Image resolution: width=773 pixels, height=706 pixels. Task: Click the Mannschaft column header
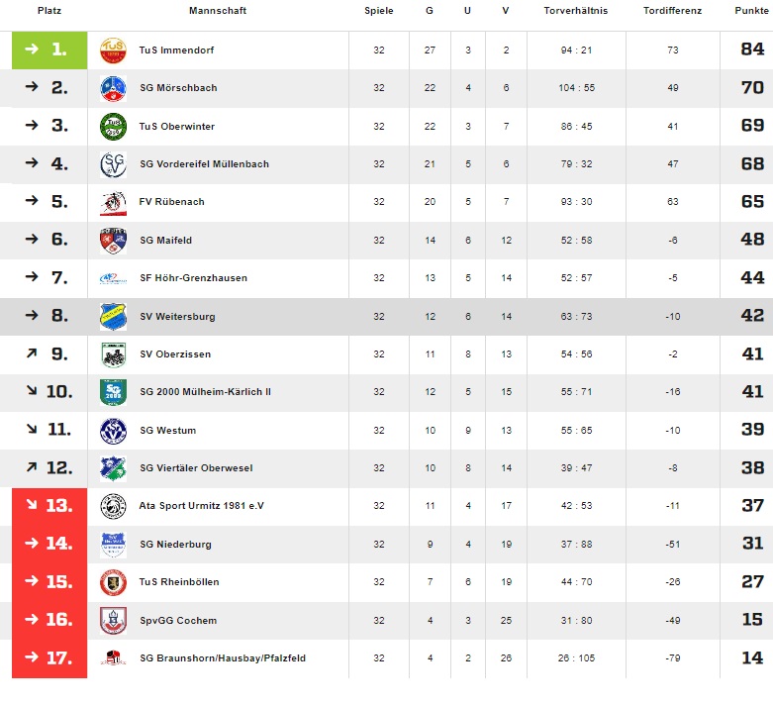(217, 11)
